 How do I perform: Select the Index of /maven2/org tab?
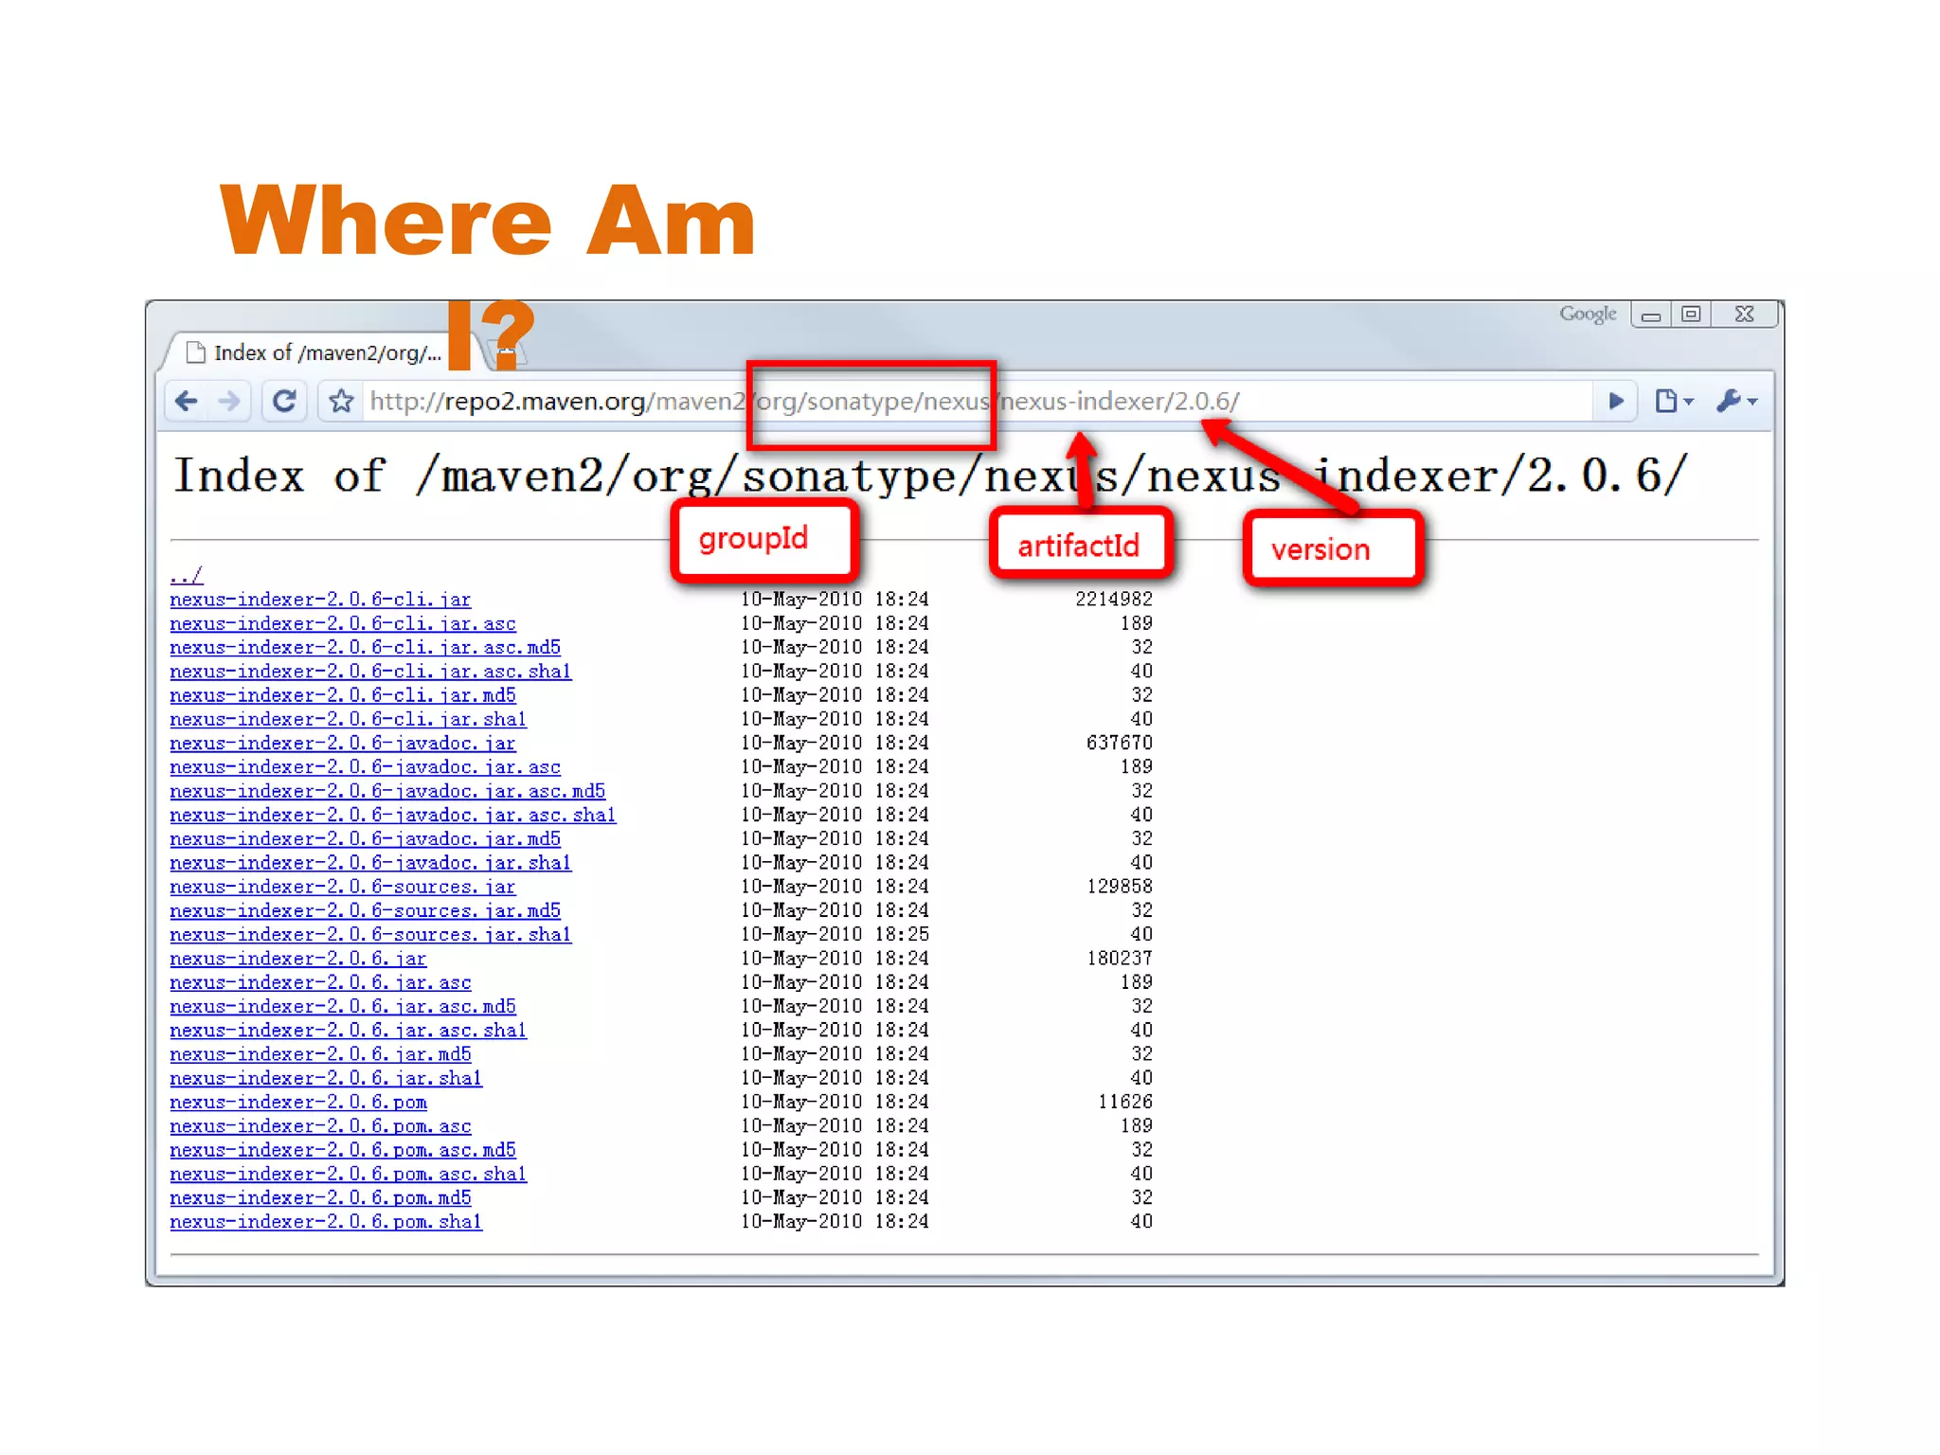click(317, 352)
